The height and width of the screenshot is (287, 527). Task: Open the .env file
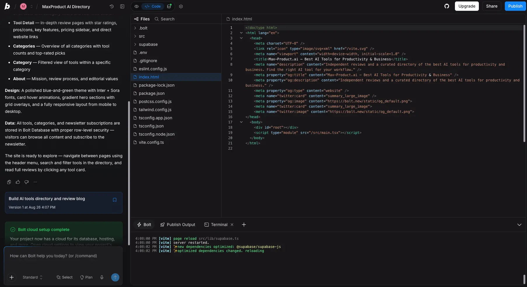[176, 52]
